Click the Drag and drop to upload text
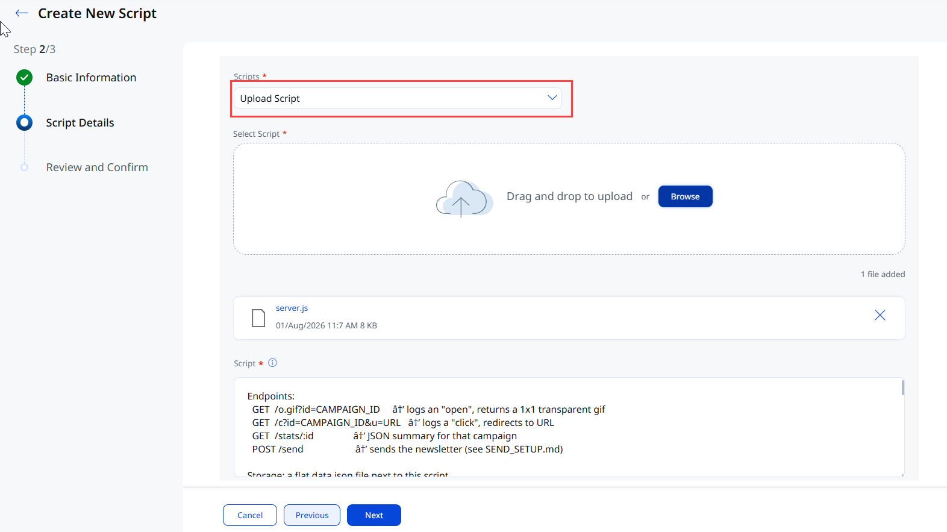 (x=569, y=196)
